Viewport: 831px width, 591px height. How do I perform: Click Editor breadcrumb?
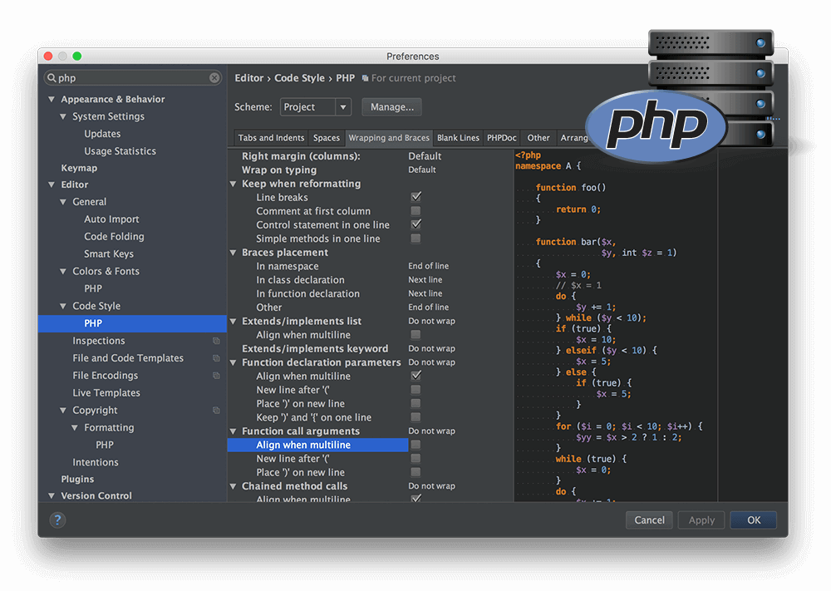(x=249, y=78)
